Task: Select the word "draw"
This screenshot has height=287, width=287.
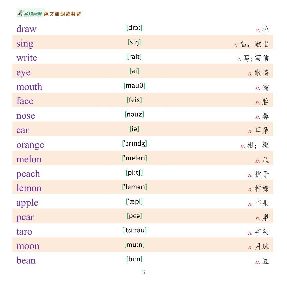Action: point(27,29)
